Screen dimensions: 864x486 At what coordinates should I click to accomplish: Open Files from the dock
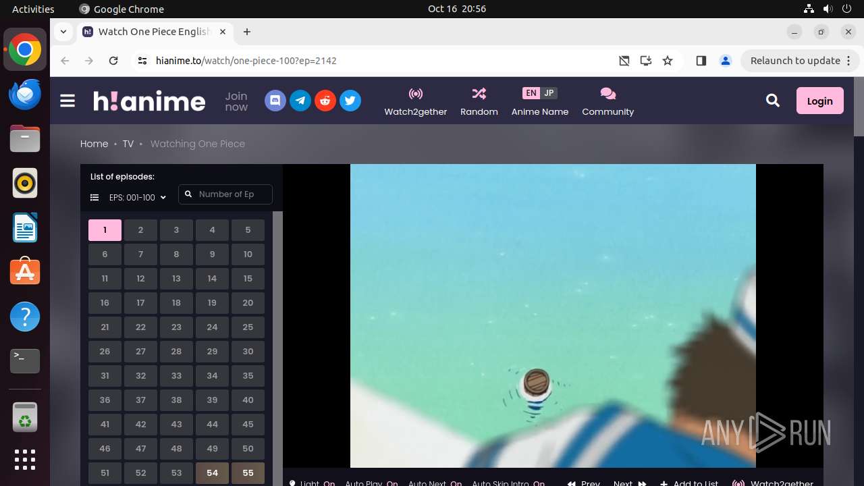(25, 139)
